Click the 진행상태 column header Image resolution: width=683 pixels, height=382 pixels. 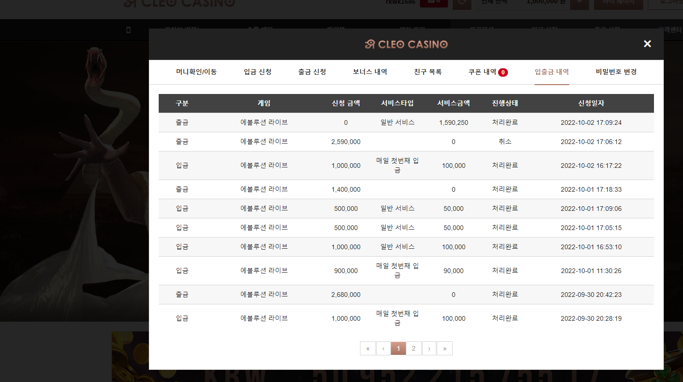505,103
